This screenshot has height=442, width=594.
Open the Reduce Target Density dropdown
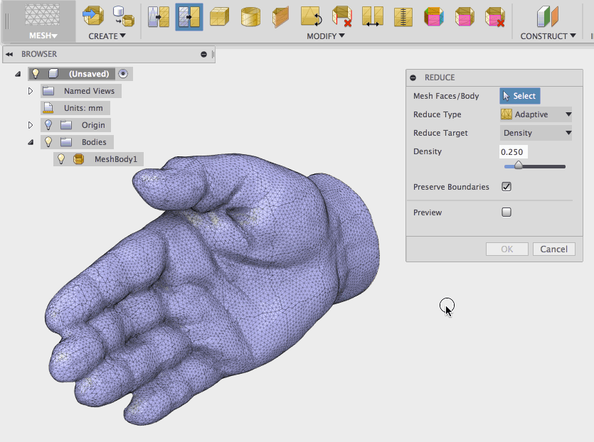(x=536, y=133)
